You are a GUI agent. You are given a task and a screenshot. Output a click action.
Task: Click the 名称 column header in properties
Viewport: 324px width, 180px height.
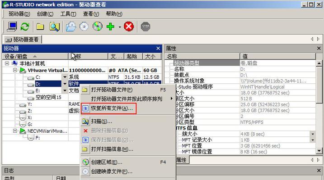(202, 56)
